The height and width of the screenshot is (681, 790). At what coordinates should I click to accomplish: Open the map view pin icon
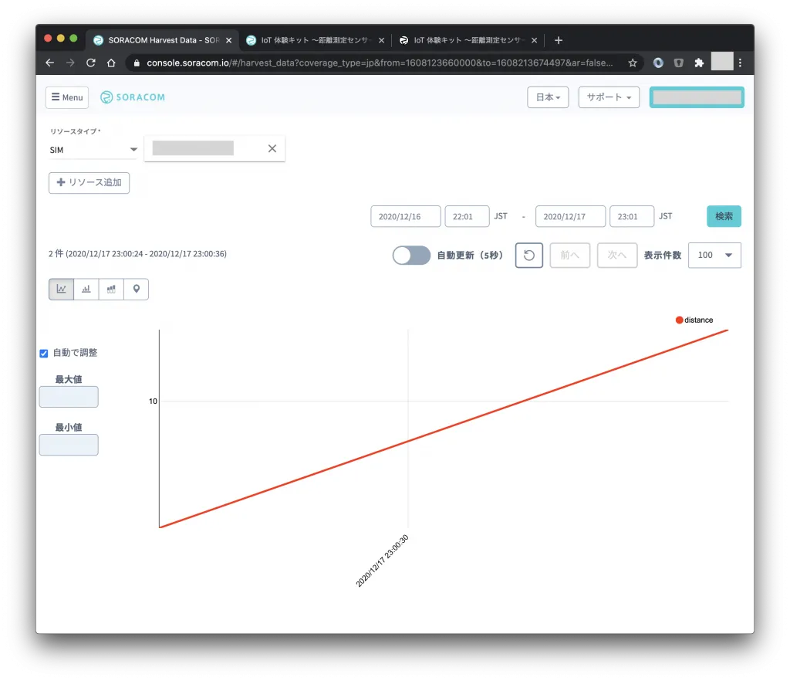tap(137, 289)
